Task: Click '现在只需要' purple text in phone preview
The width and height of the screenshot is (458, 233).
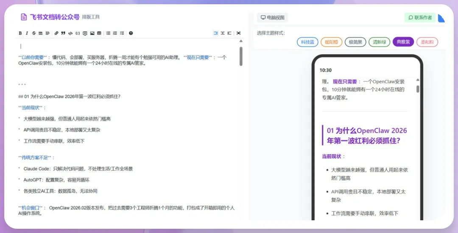Action: pyautogui.click(x=345, y=82)
